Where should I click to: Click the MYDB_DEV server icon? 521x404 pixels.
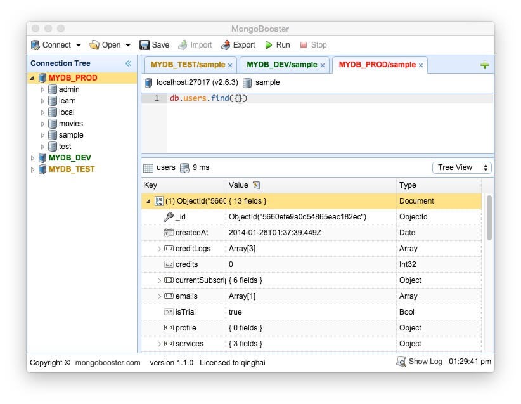(x=42, y=158)
